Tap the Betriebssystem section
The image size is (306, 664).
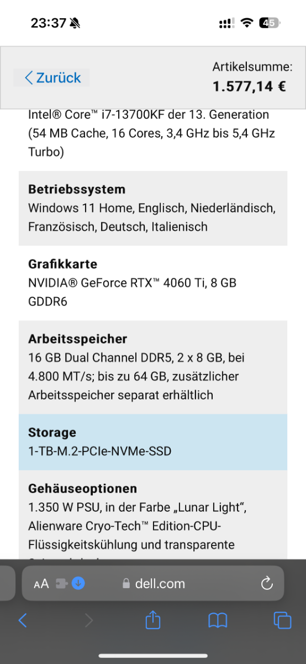(153, 208)
